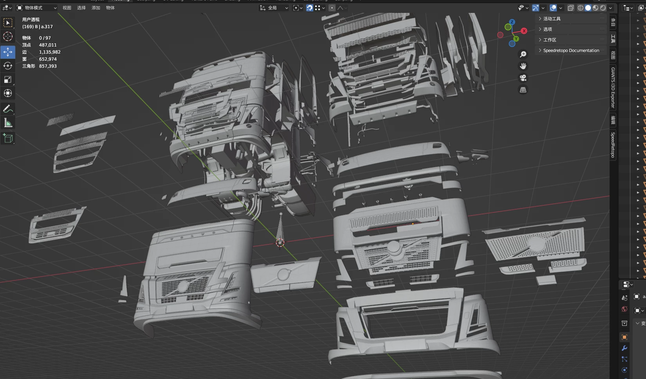
Task: Open the 视图 menu
Action: coord(67,7)
